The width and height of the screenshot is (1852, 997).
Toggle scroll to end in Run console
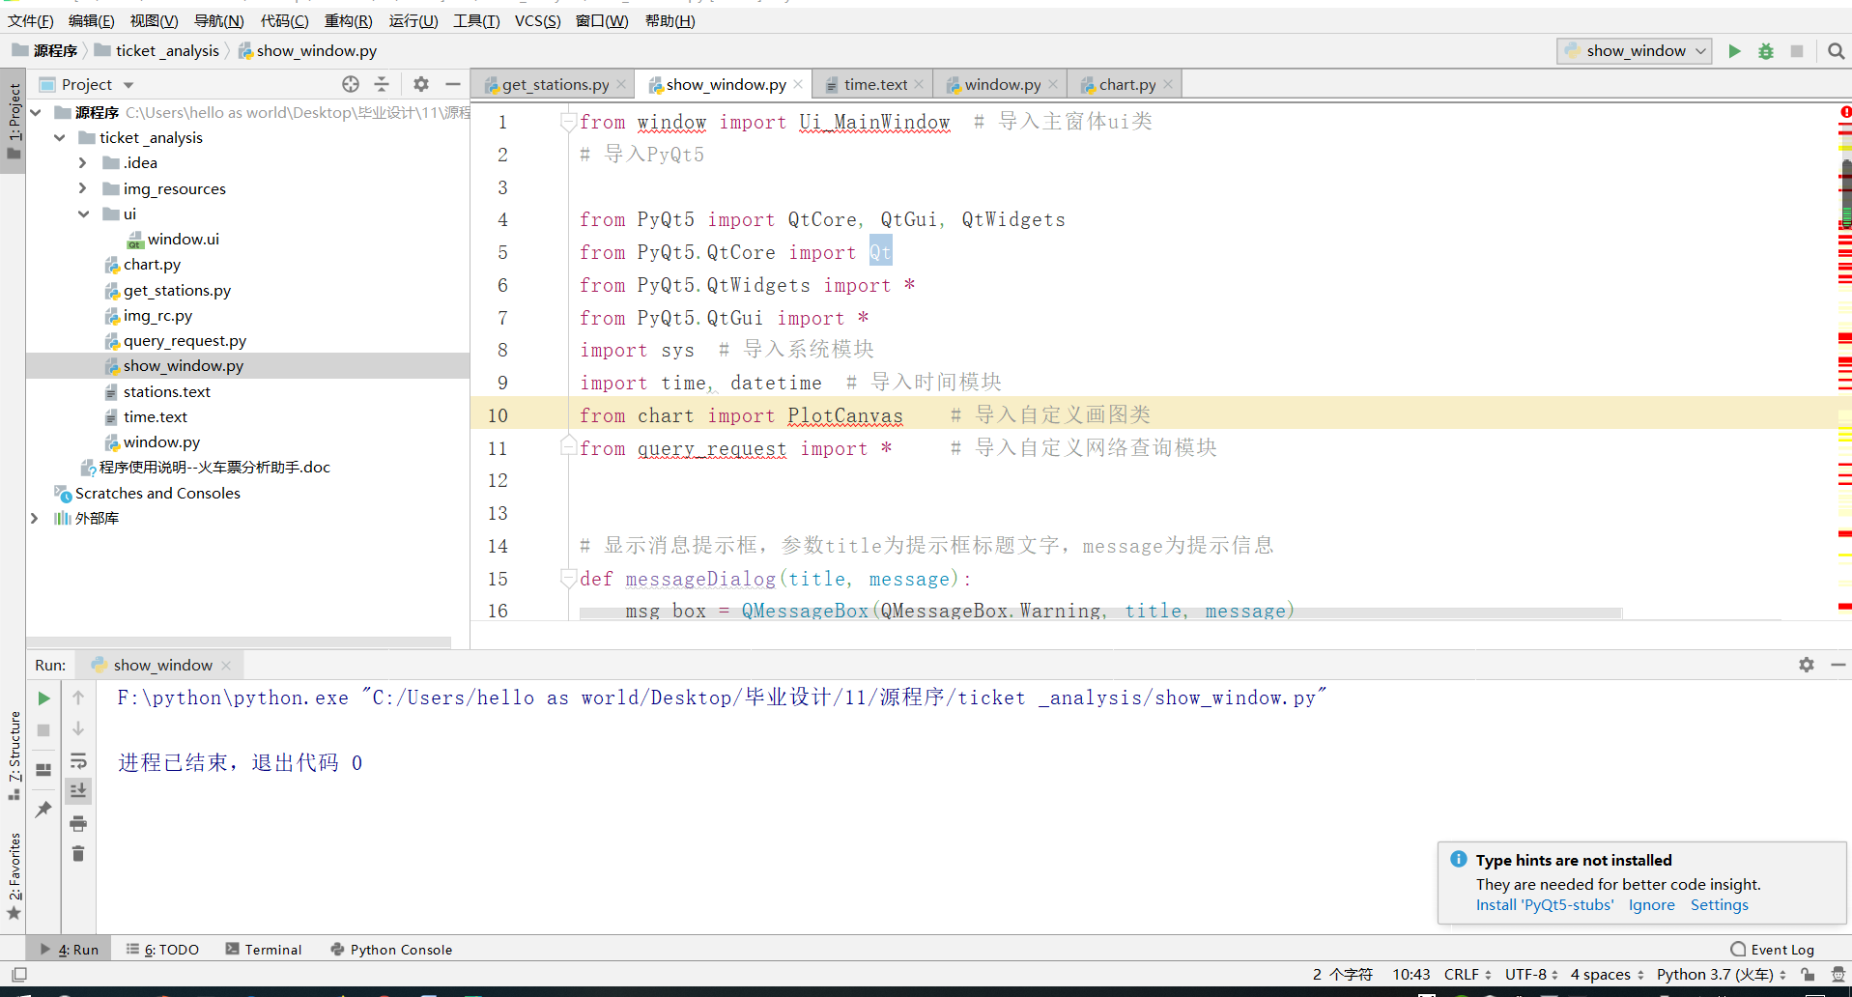point(78,791)
